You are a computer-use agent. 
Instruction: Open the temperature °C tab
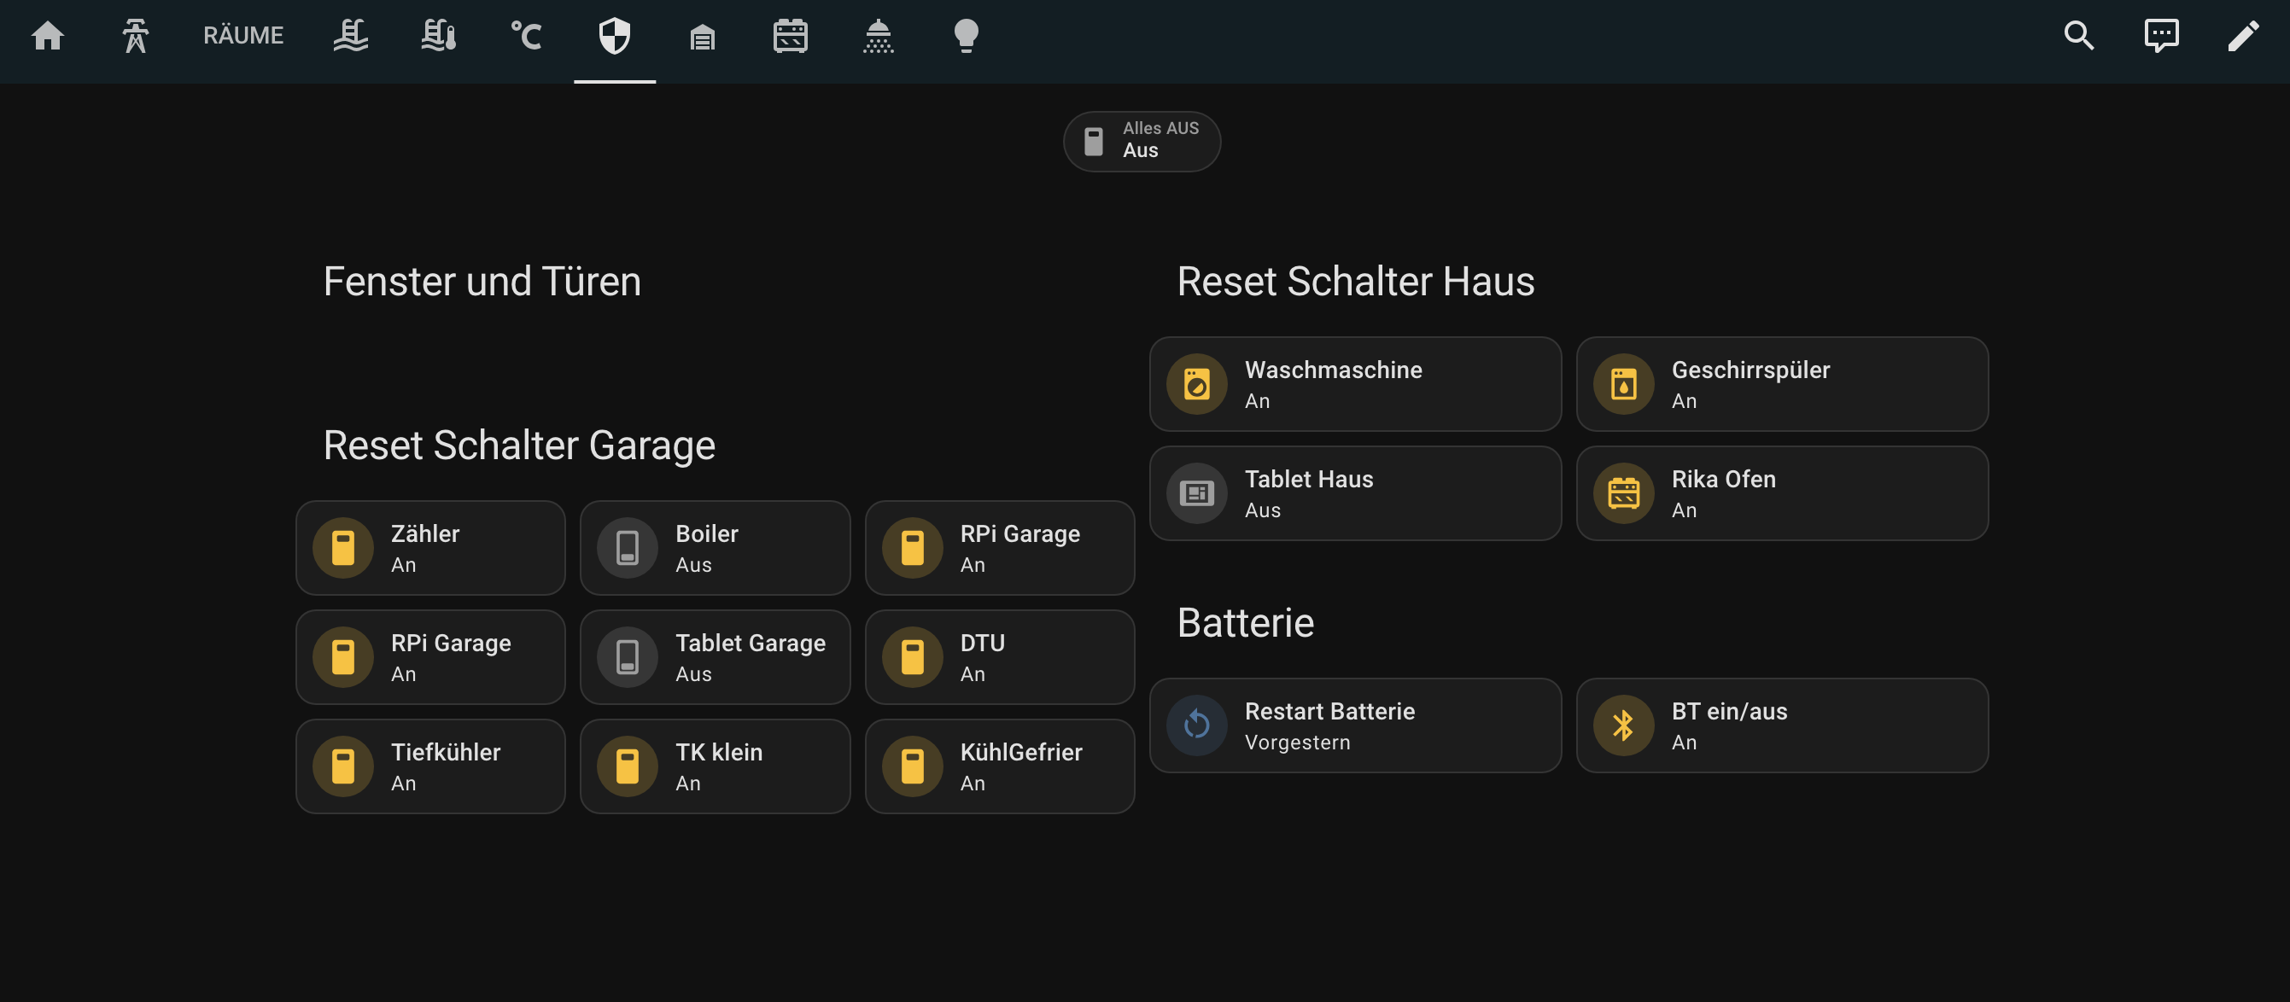click(x=525, y=37)
